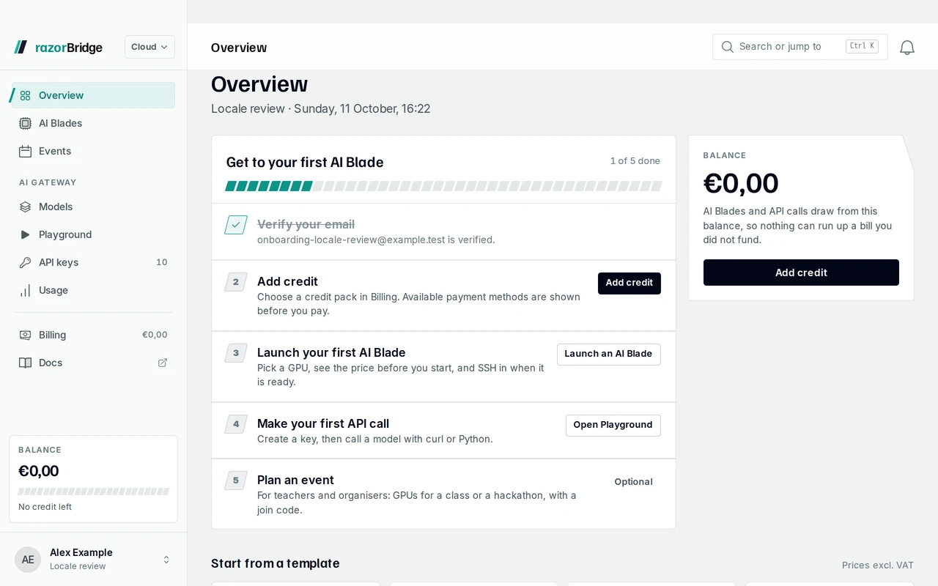Click the API keys key icon
This screenshot has width=938, height=586.
pyautogui.click(x=26, y=262)
